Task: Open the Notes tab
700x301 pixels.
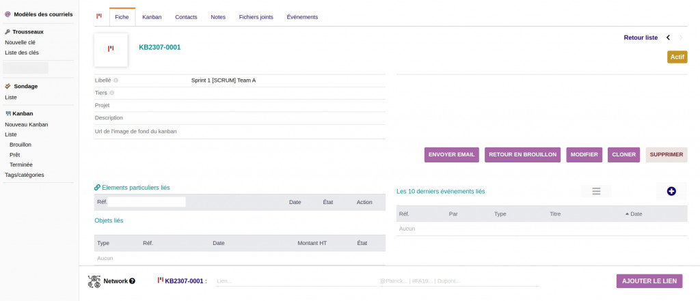Action: coord(218,17)
